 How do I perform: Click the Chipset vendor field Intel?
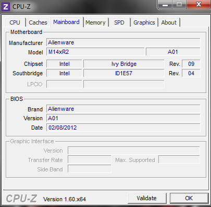[x=64, y=64]
